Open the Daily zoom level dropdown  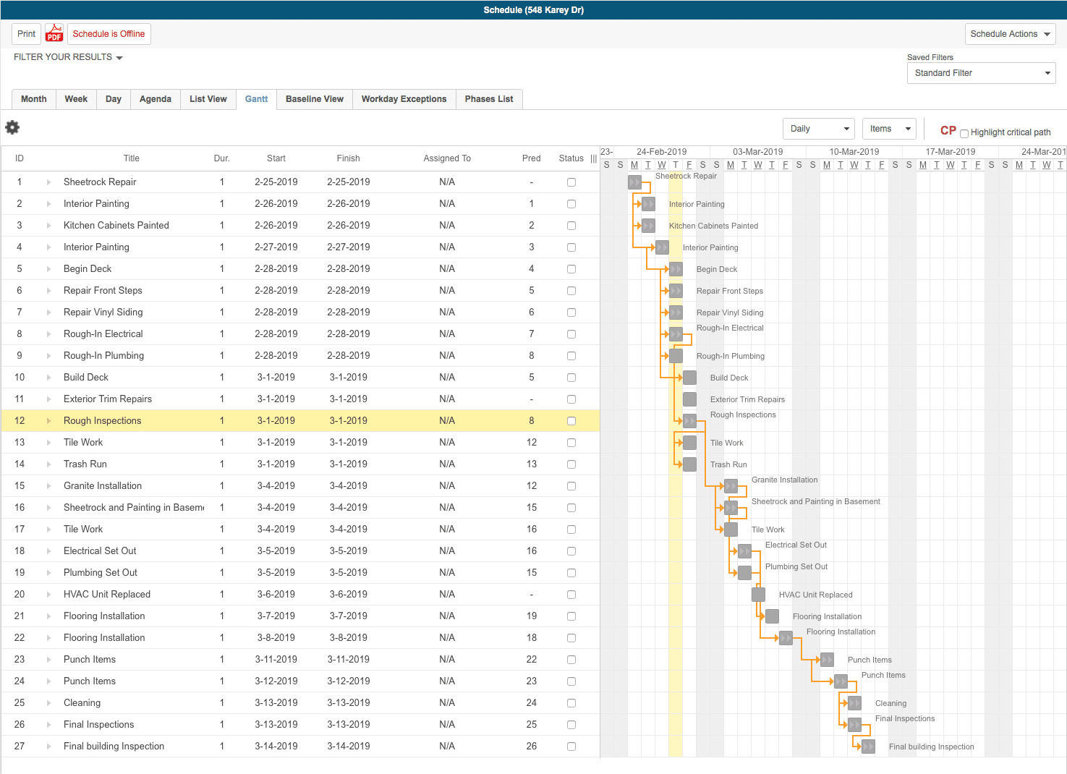pyautogui.click(x=818, y=129)
